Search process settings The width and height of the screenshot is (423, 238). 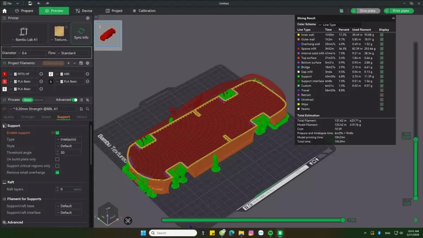click(x=87, y=109)
